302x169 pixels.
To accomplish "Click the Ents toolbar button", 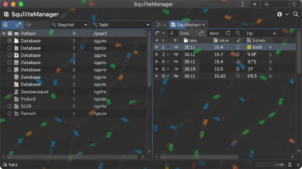I will [184, 33].
